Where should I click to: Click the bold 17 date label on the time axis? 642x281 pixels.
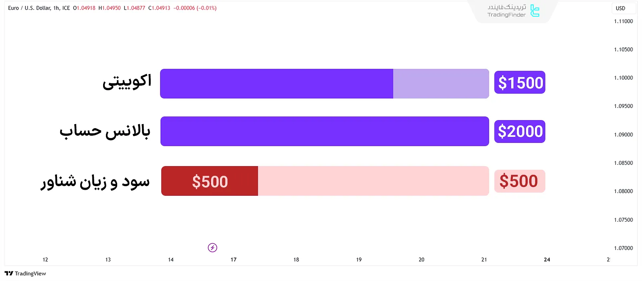click(x=234, y=260)
